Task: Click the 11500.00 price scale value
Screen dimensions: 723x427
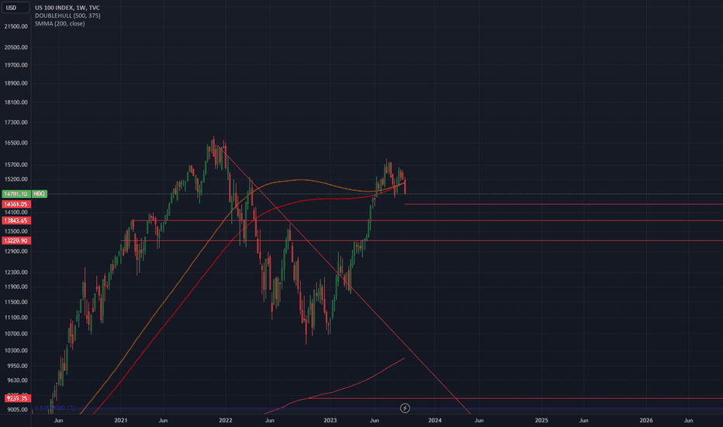Action: tap(16, 302)
